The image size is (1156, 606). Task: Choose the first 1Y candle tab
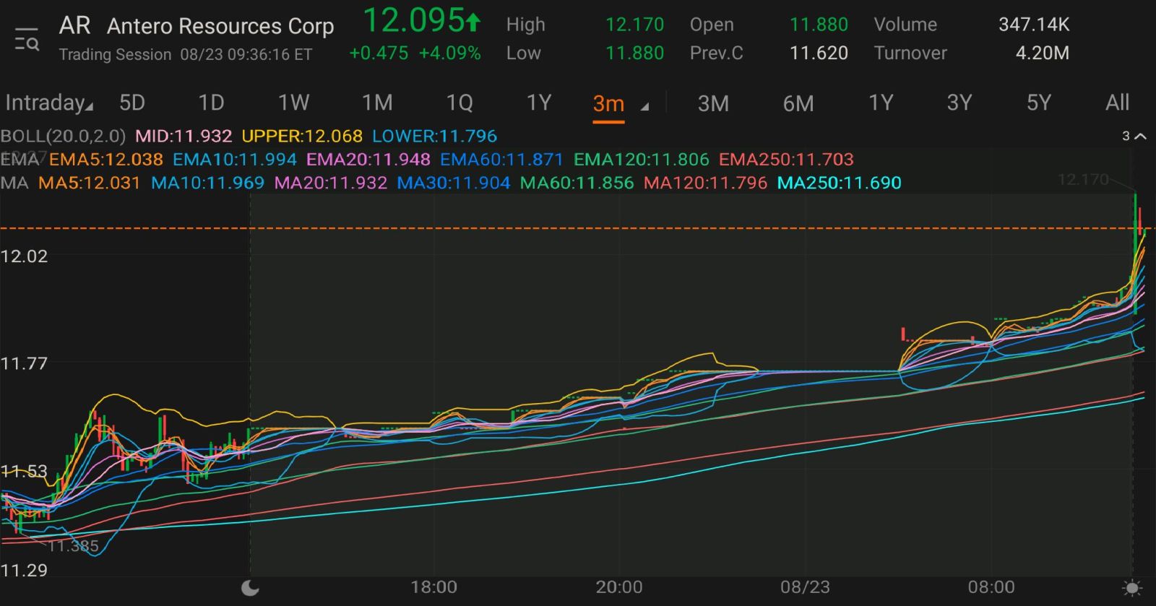pyautogui.click(x=539, y=103)
